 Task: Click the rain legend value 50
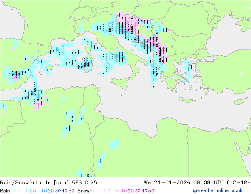[x=71, y=191]
